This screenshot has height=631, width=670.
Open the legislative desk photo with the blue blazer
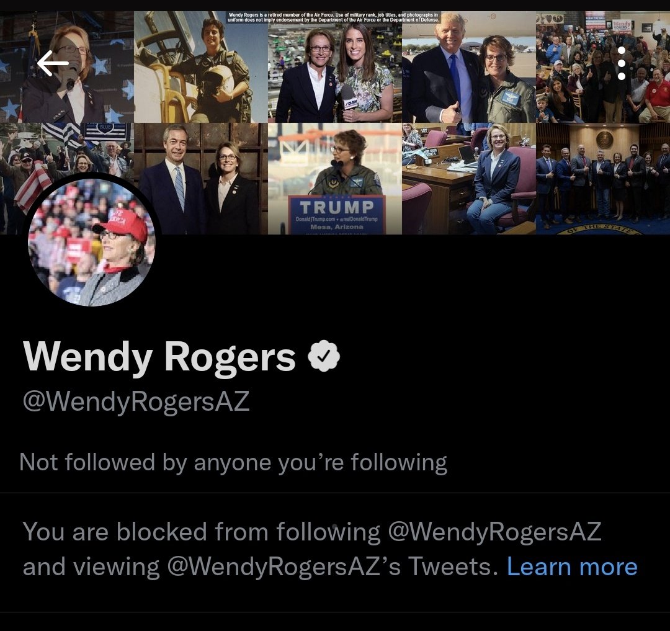coord(469,179)
